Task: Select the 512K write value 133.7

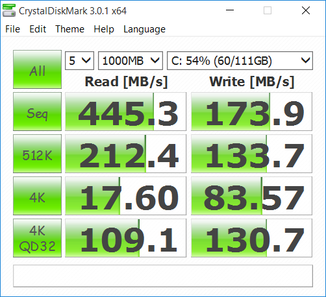Action: tap(251, 154)
